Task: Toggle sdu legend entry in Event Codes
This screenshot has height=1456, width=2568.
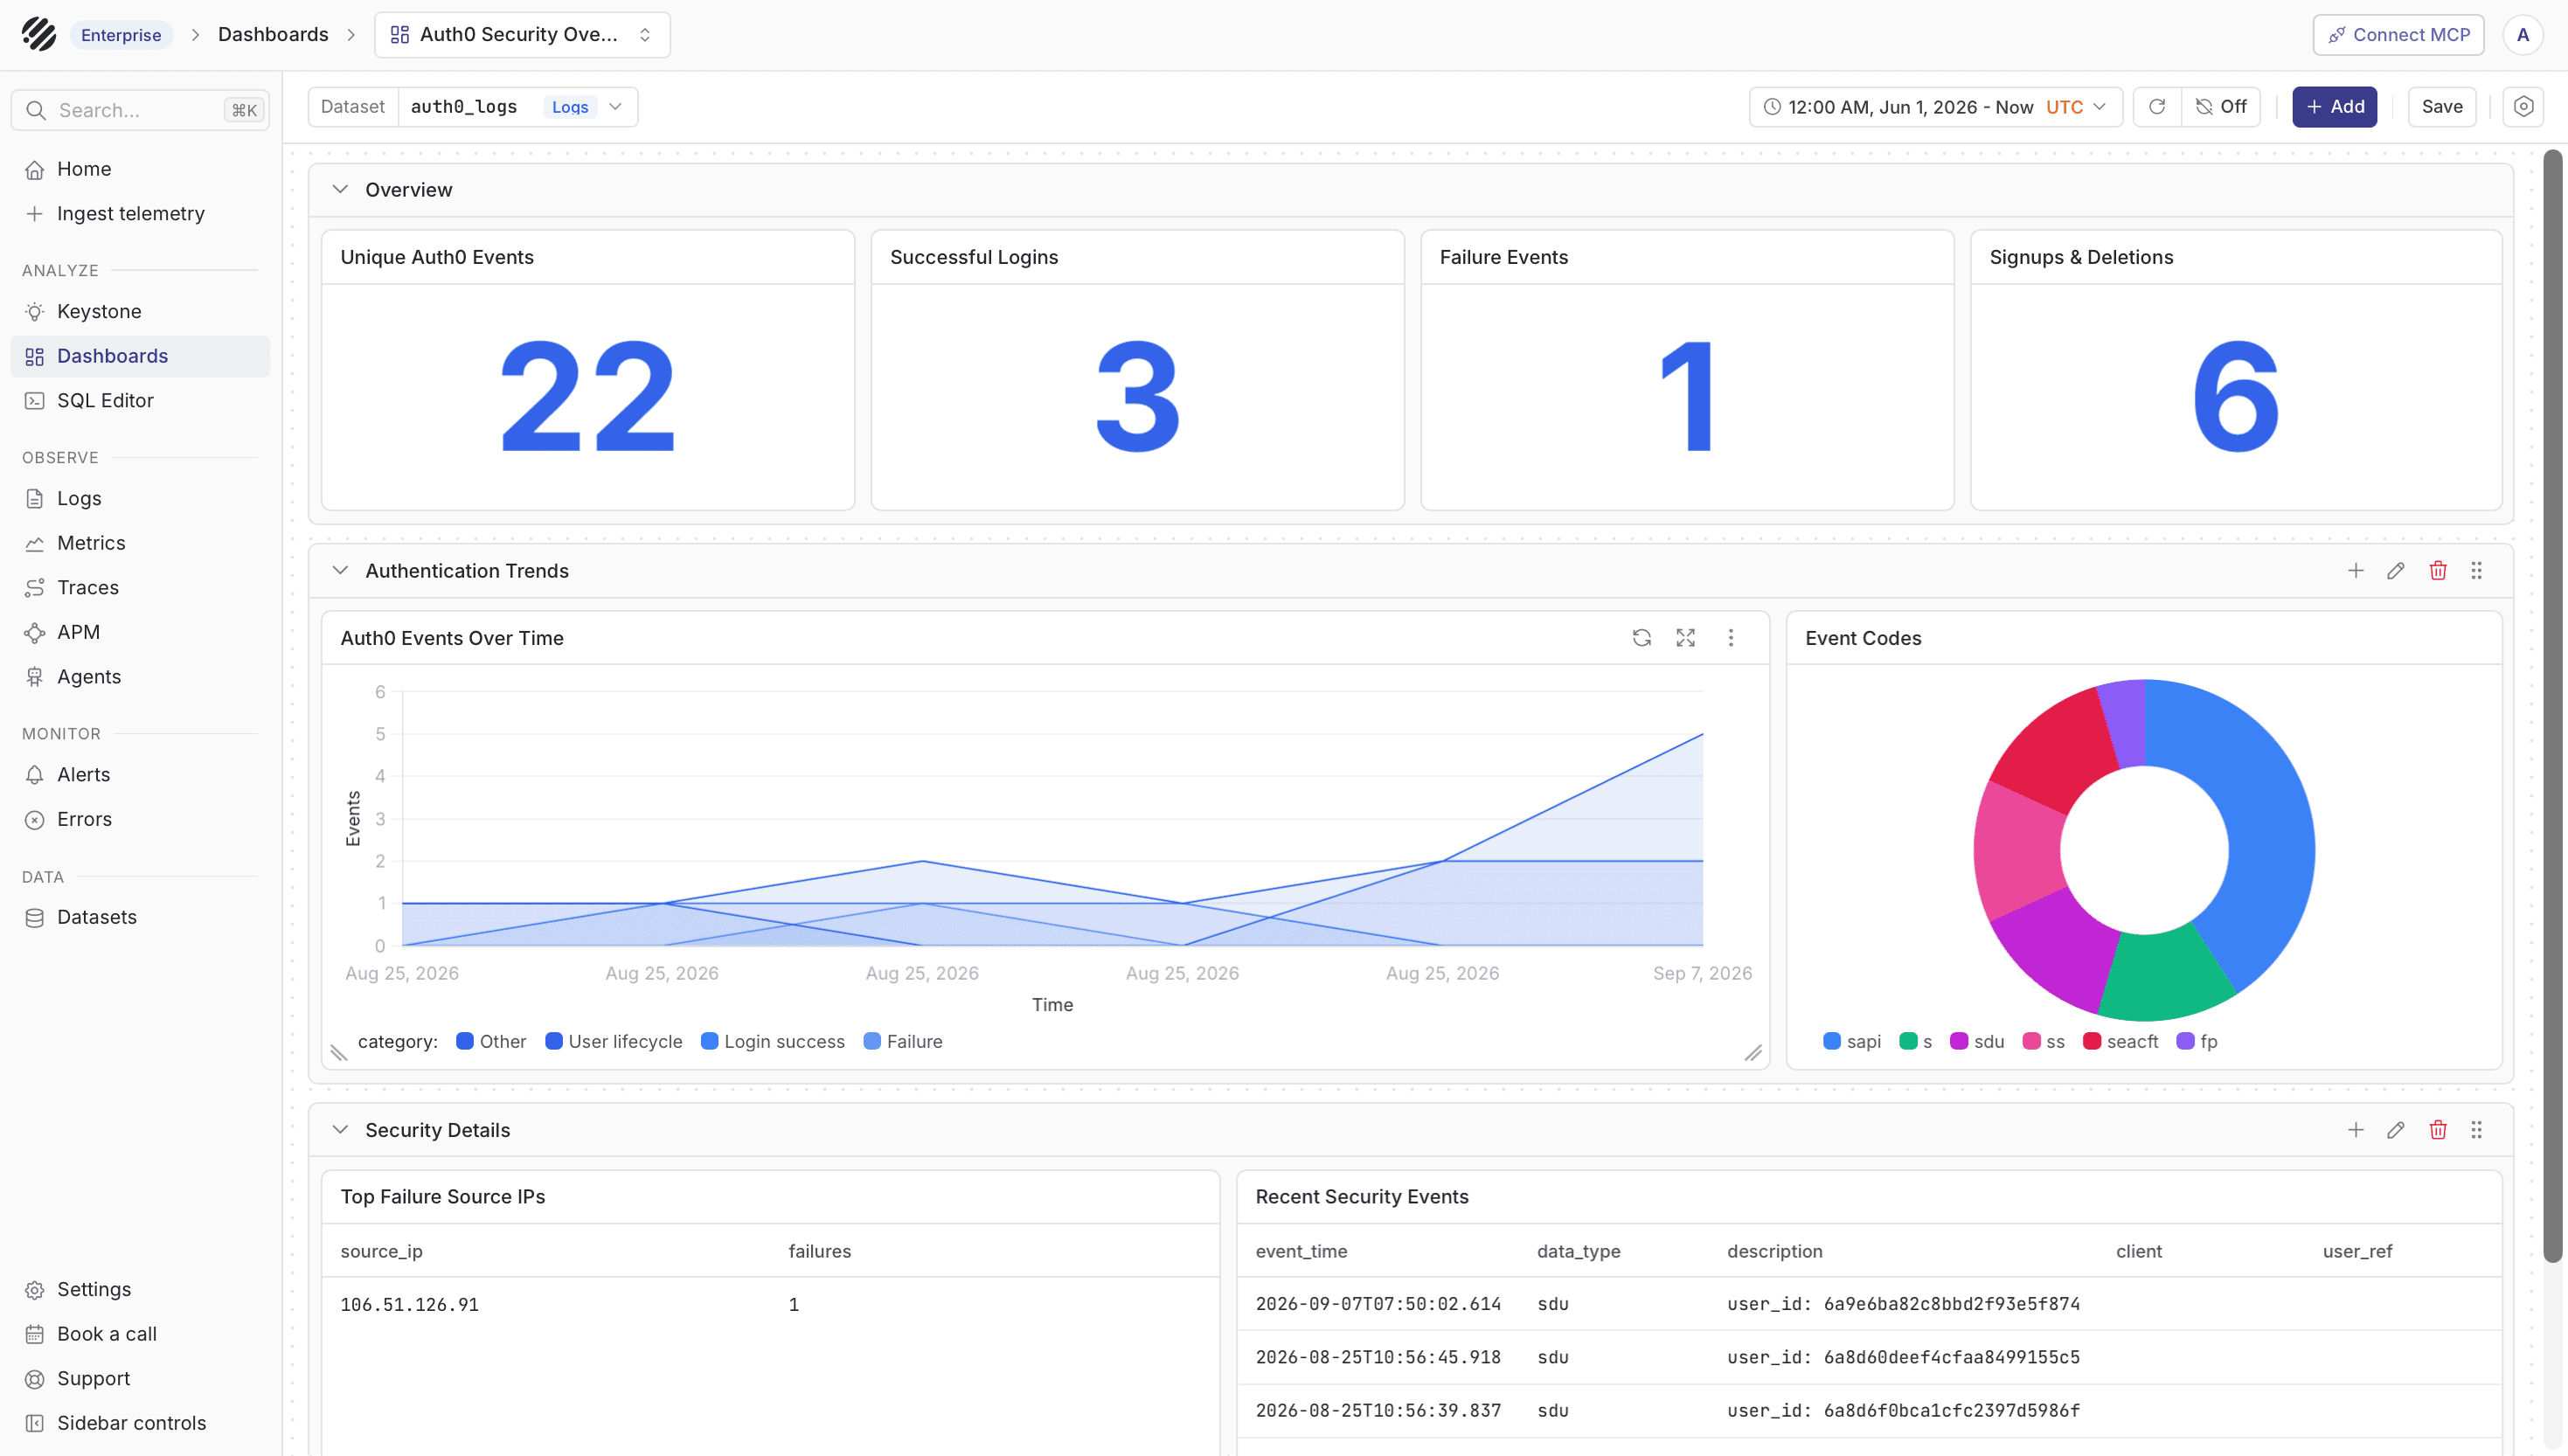Action: click(1977, 1041)
